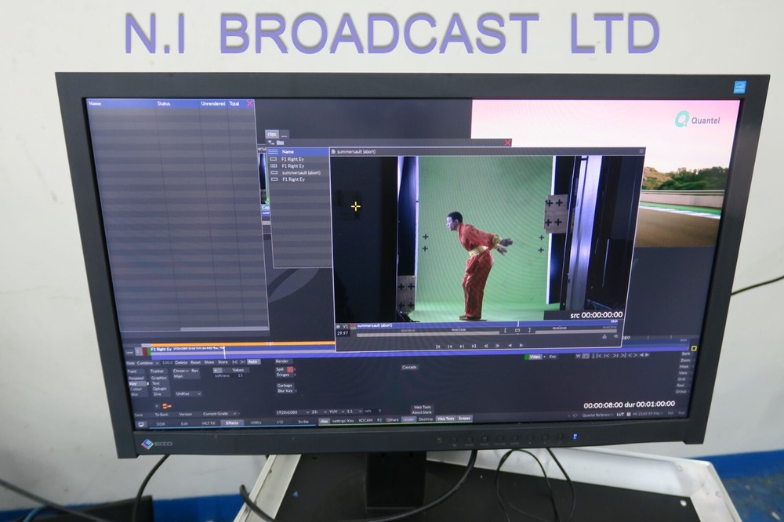Click the Store button
Image resolution: width=784 pixels, height=522 pixels.
point(223,362)
